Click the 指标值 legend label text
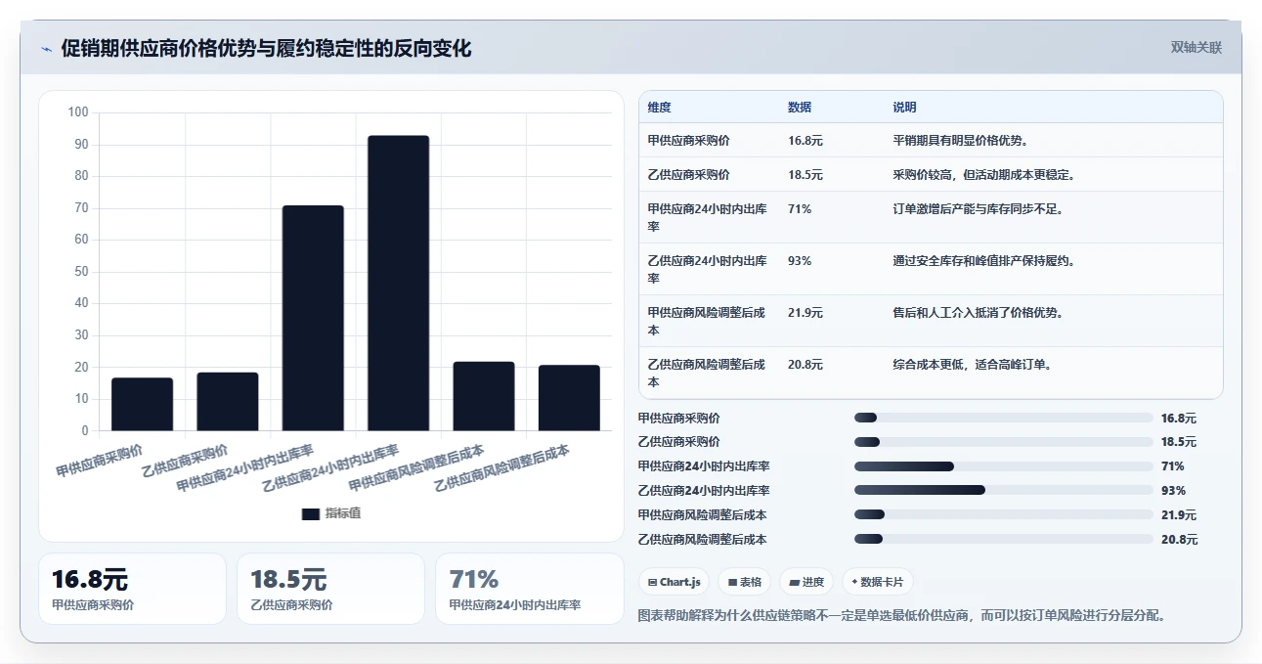 [x=343, y=513]
